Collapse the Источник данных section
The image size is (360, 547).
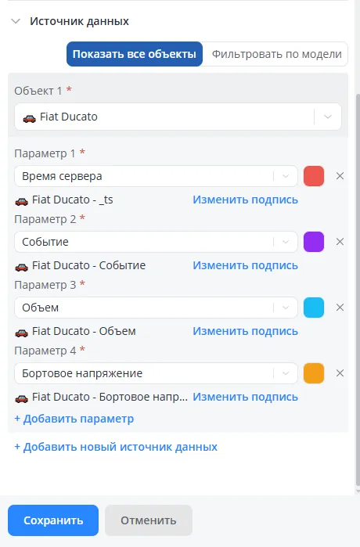click(16, 21)
